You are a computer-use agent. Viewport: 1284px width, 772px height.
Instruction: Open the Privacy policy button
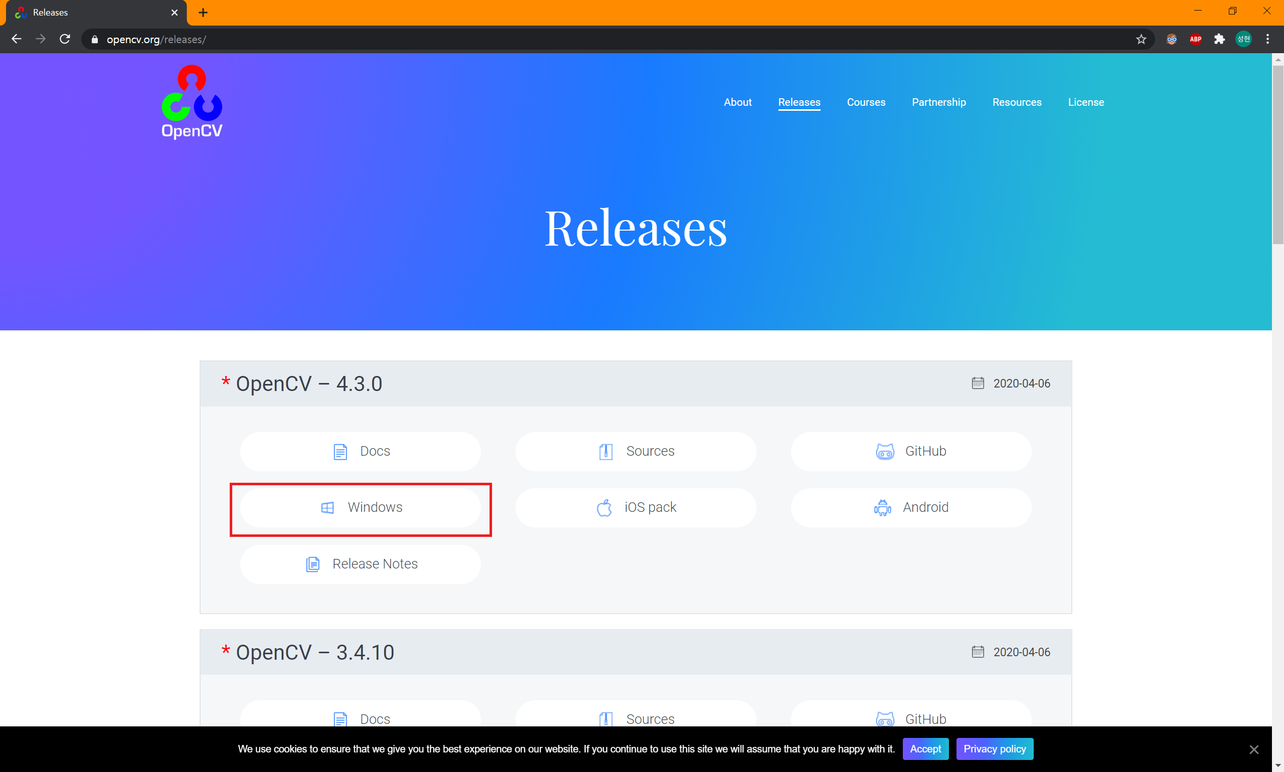(994, 748)
